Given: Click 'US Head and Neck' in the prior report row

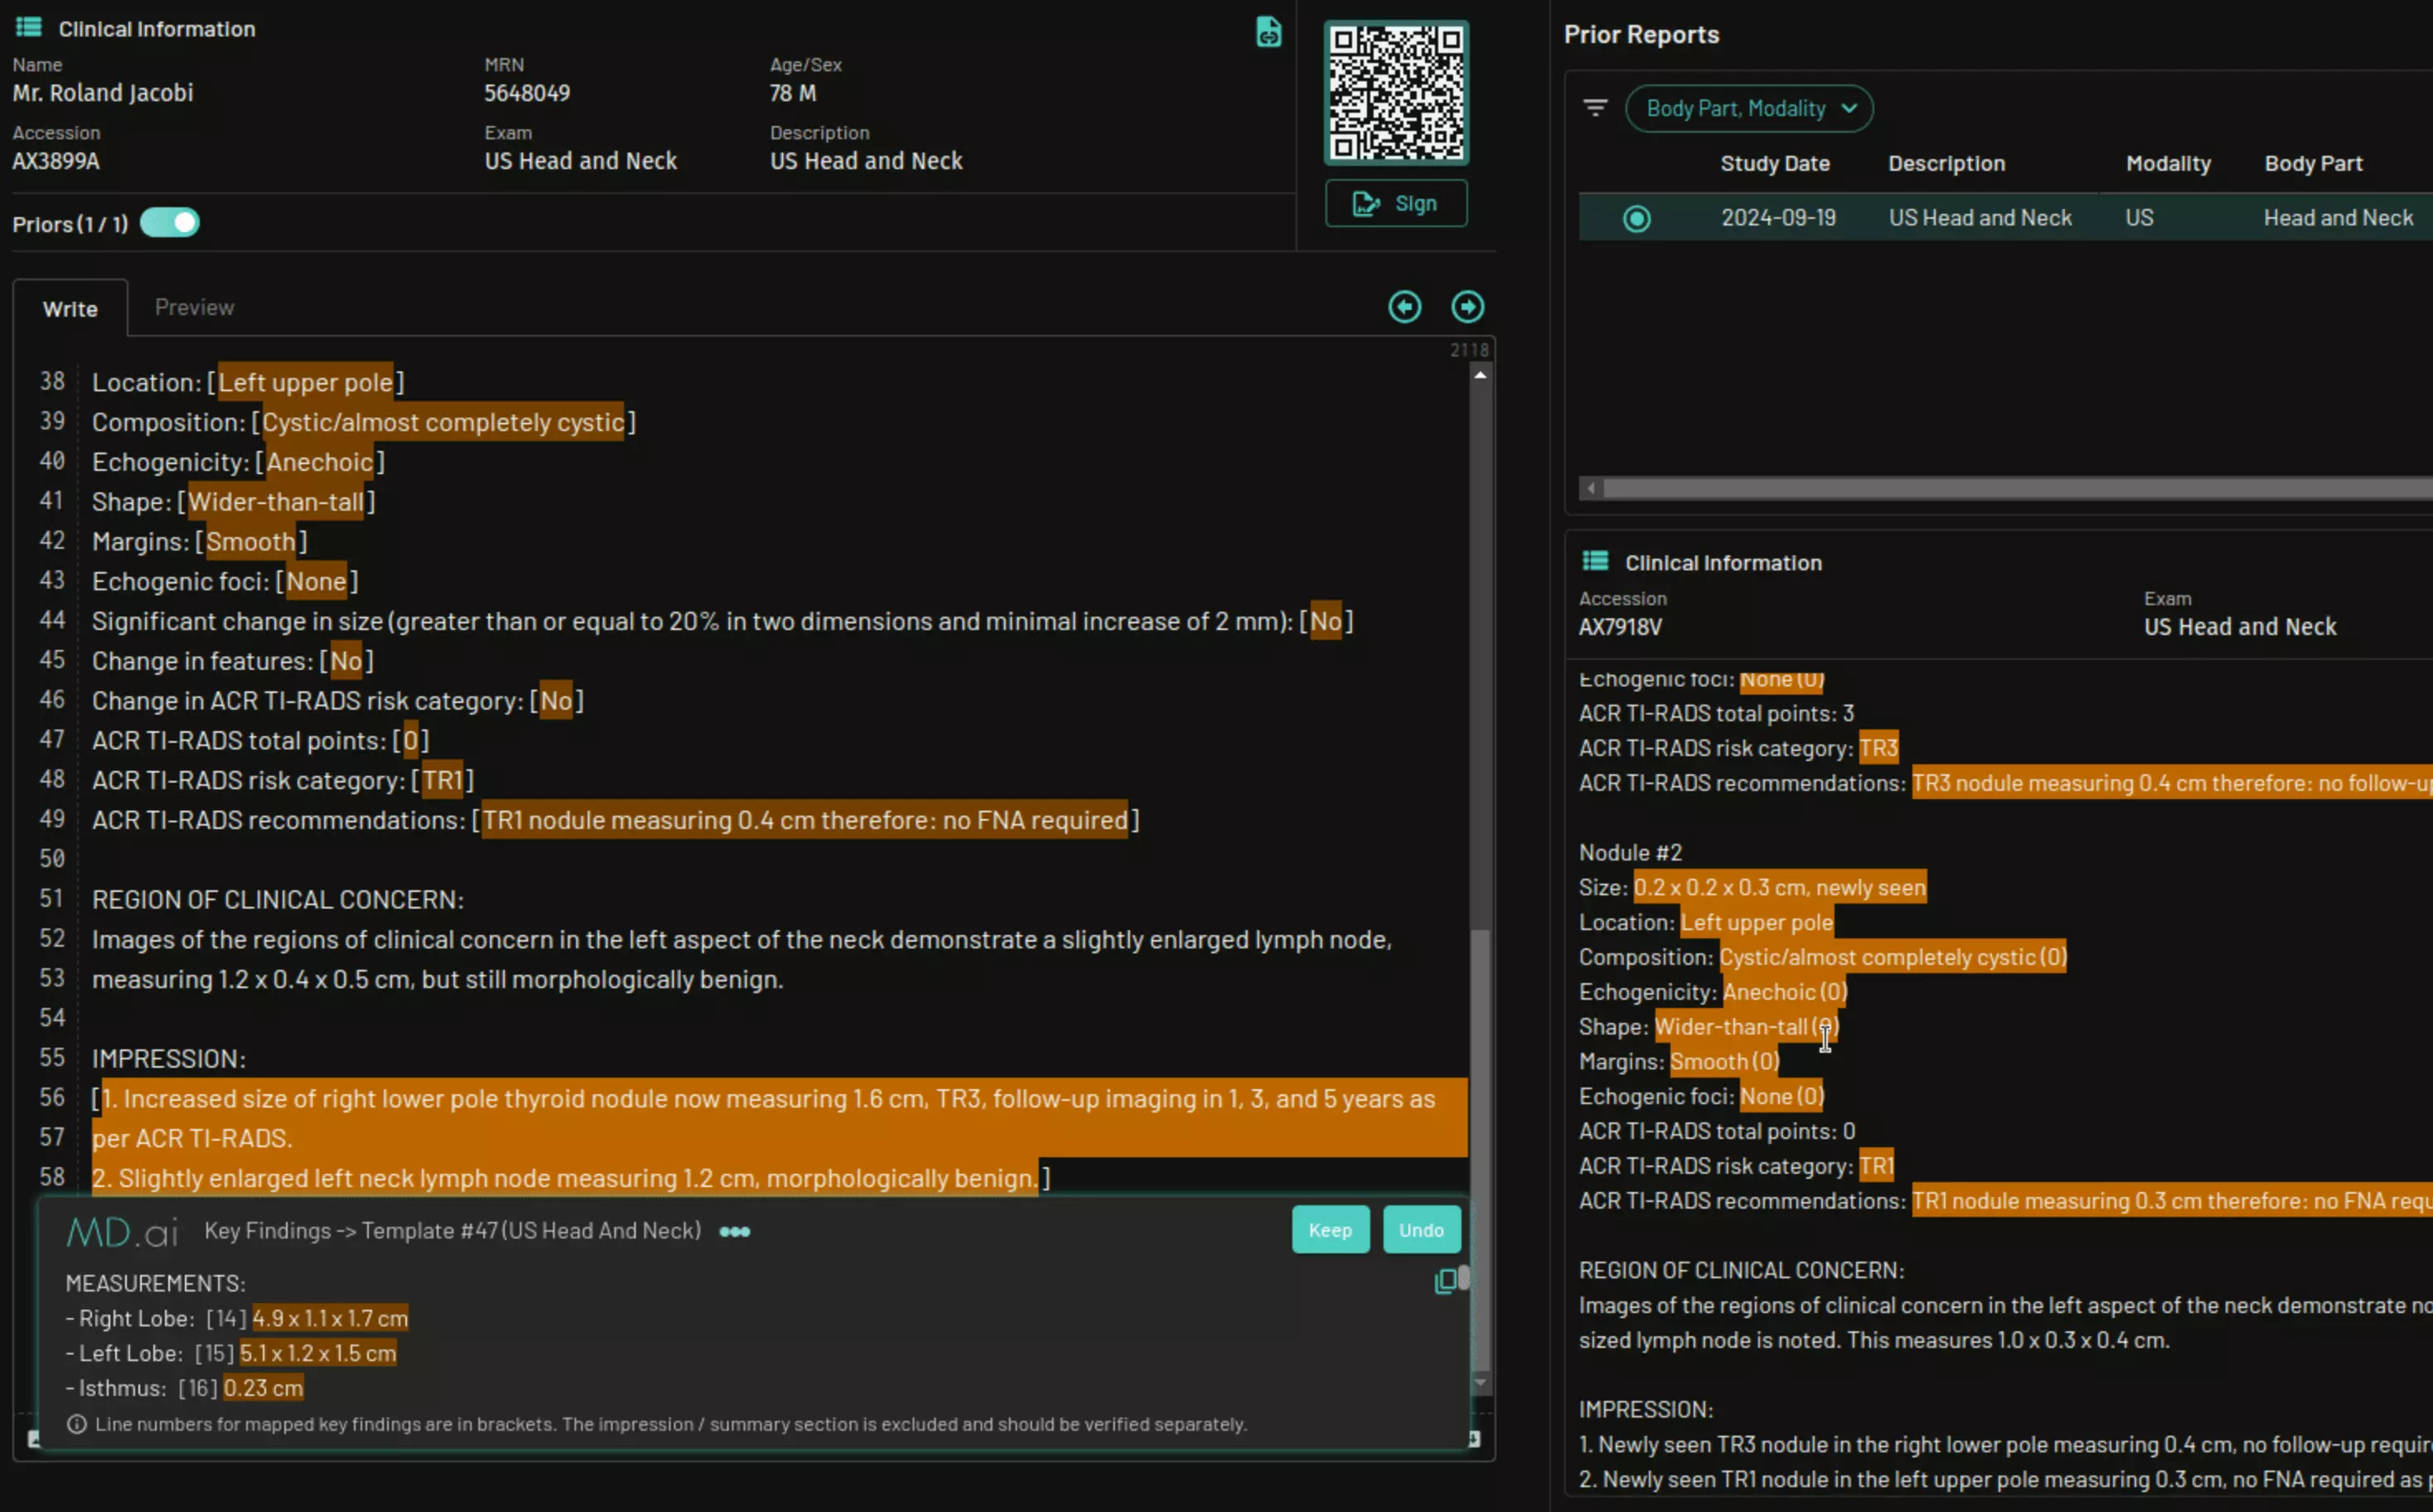Looking at the screenshot, I should [x=1980, y=217].
